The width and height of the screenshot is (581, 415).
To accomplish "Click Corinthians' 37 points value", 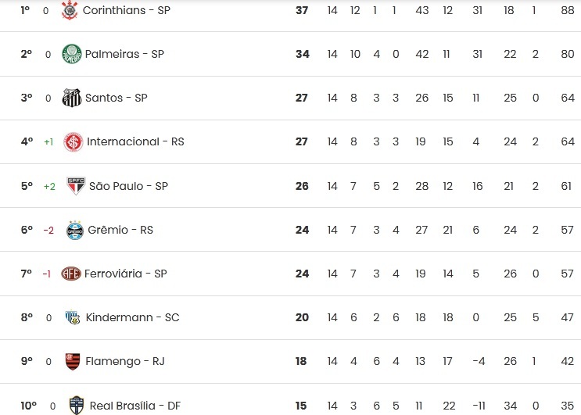I will 302,10.
